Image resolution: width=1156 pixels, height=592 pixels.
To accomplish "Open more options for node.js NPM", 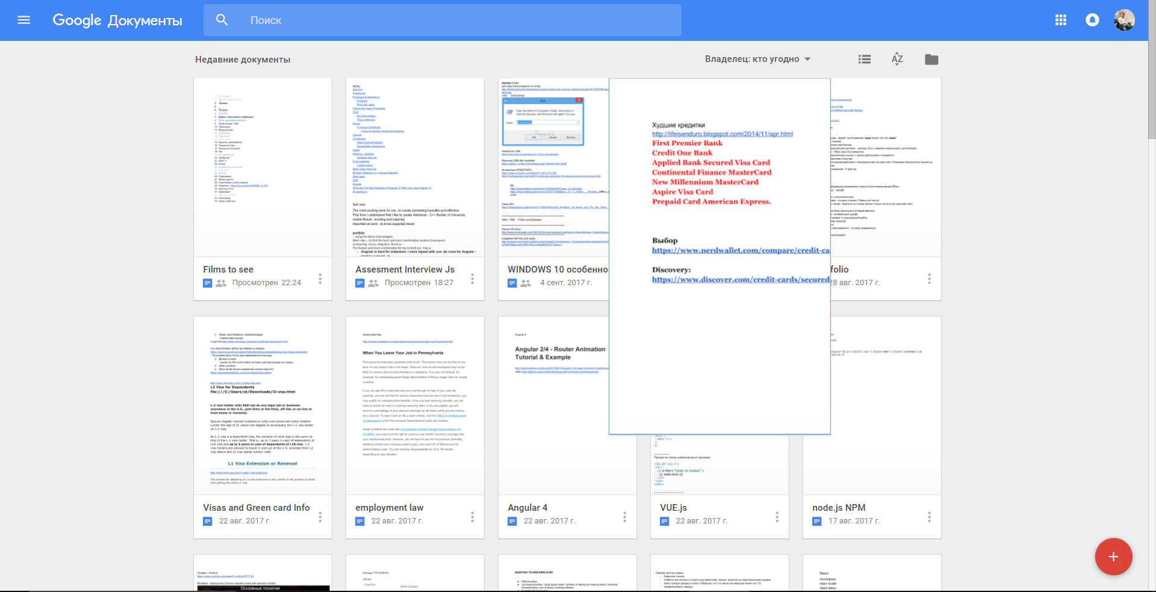I will [929, 517].
